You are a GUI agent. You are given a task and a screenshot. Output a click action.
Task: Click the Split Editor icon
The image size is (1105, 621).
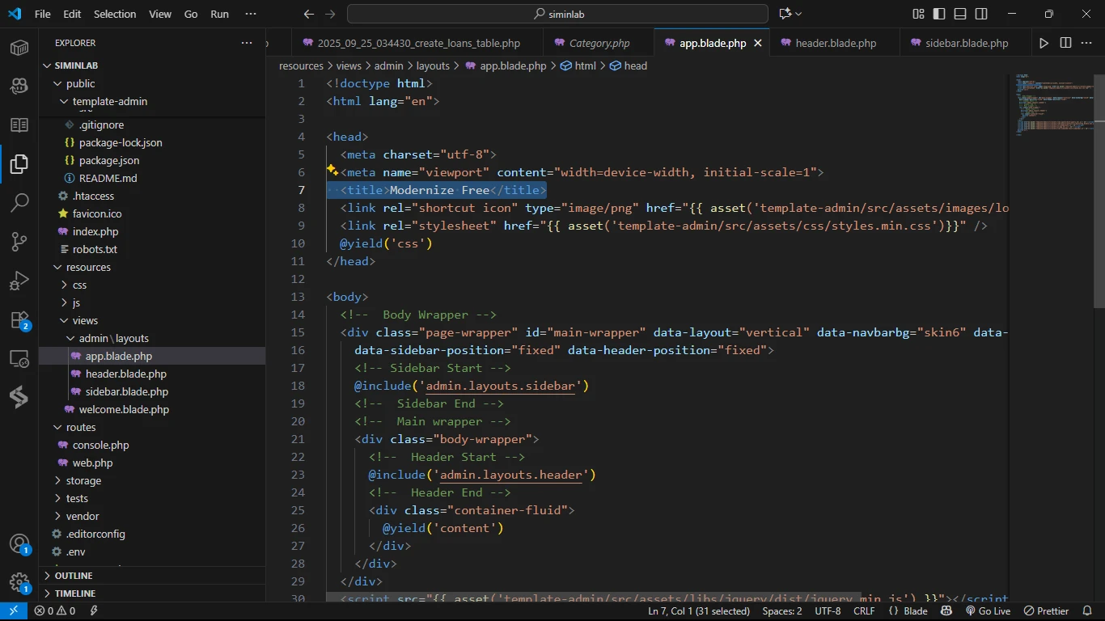pyautogui.click(x=1066, y=43)
